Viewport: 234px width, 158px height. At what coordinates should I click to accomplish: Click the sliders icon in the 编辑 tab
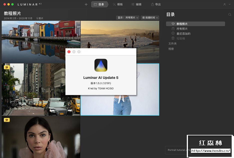click(x=133, y=4)
